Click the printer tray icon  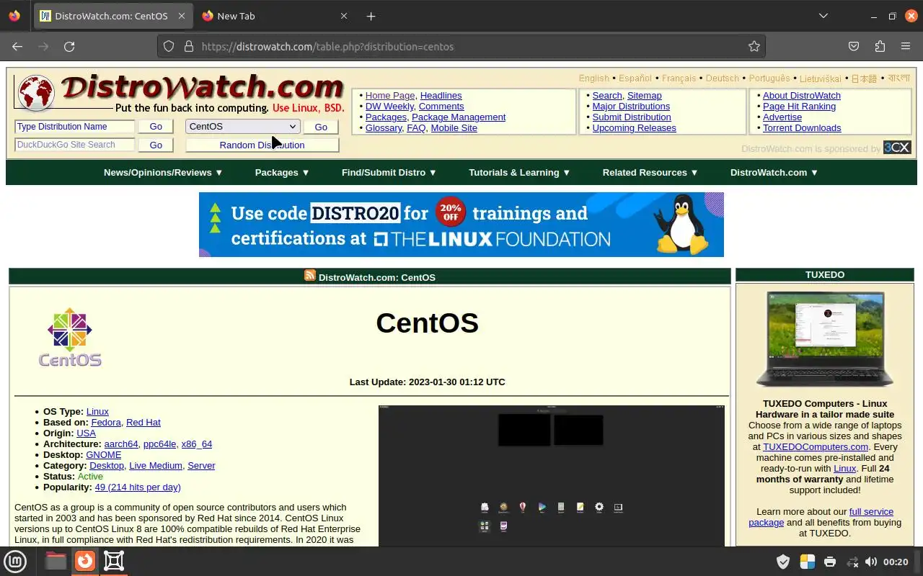pos(830,562)
